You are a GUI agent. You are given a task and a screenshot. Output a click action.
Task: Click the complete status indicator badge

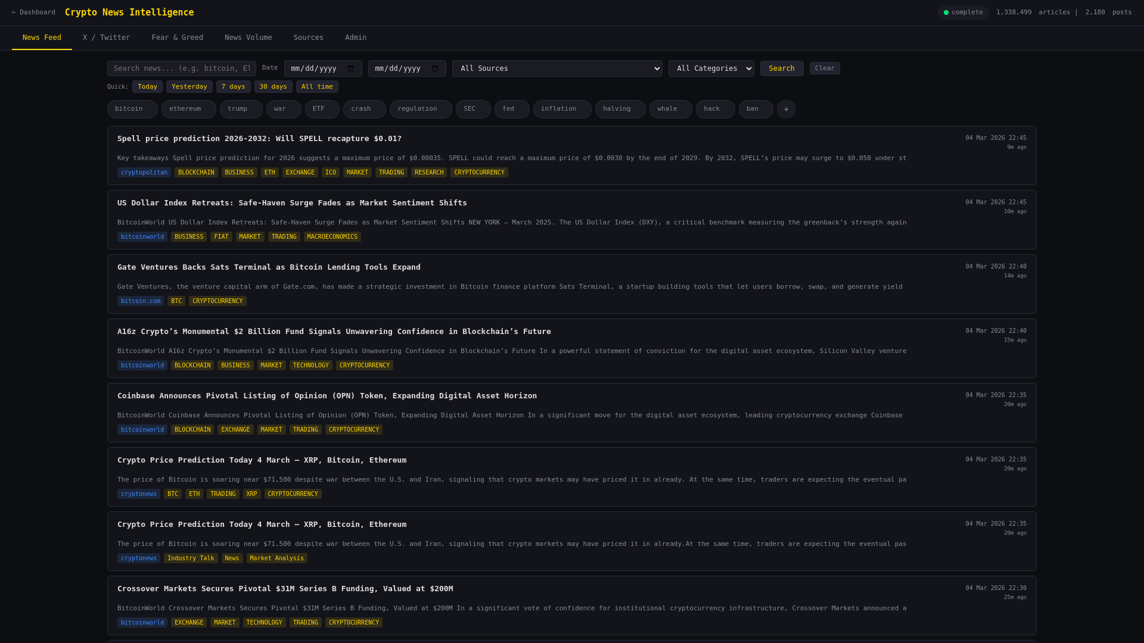click(x=963, y=13)
